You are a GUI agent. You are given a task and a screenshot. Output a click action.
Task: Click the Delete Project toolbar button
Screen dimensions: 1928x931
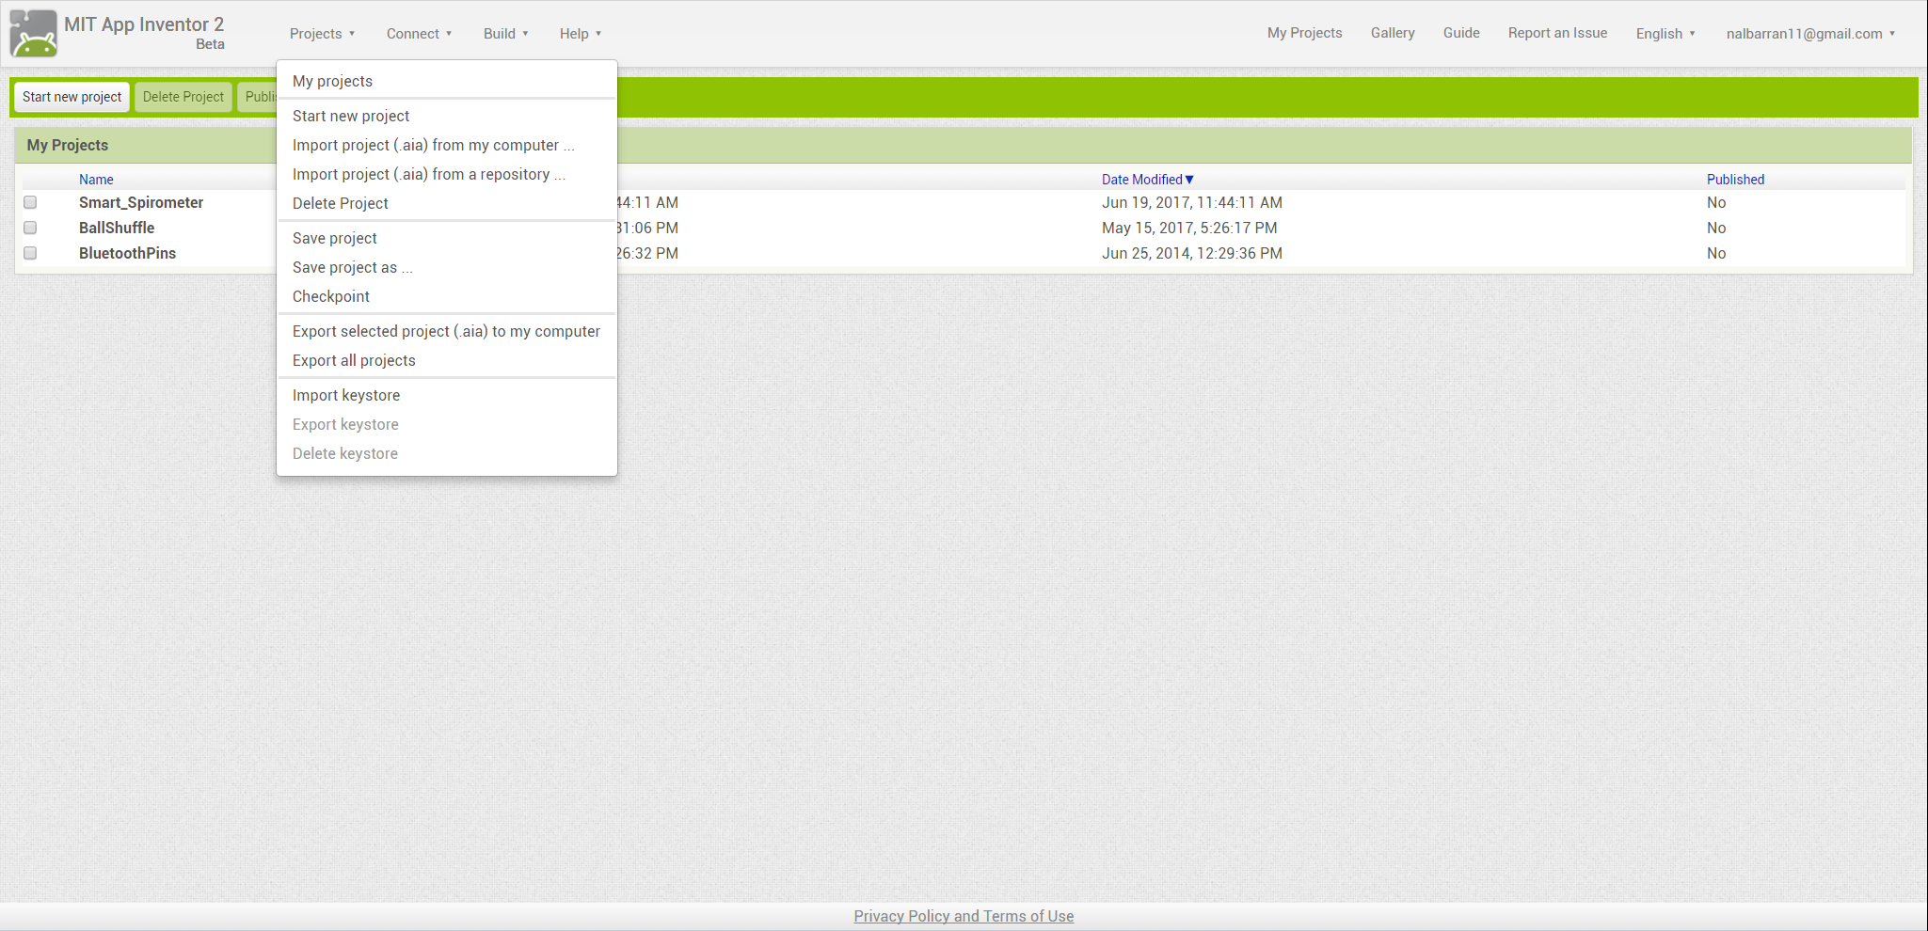tap(183, 97)
